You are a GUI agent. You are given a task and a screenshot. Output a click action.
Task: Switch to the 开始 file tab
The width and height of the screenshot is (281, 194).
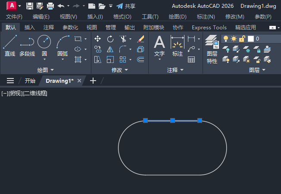[x=30, y=81]
